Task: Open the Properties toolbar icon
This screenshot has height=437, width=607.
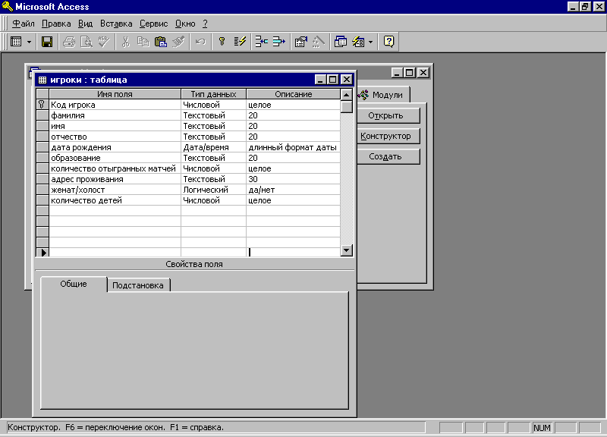Action: tap(300, 42)
